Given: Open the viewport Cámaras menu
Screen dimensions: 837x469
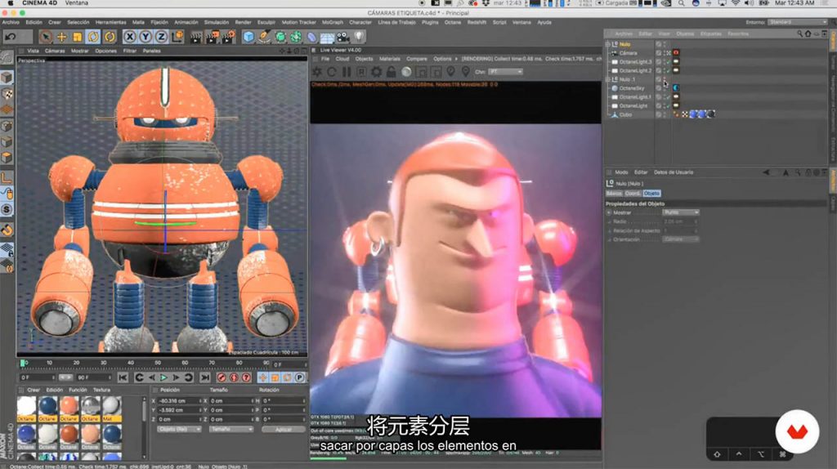Looking at the screenshot, I should click(55, 51).
